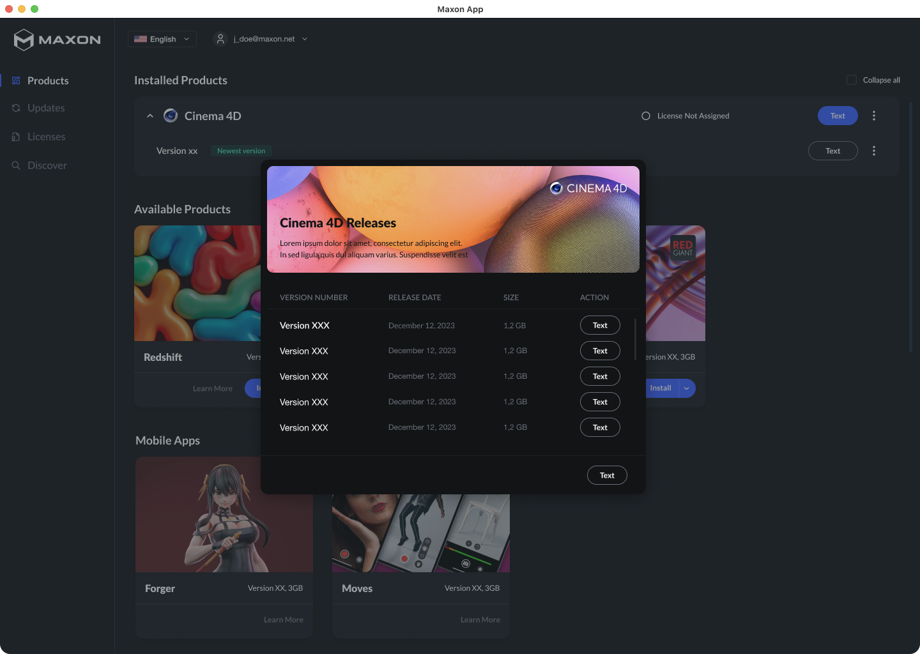
Task: Click Learn More on the Redshift card
Action: point(213,388)
